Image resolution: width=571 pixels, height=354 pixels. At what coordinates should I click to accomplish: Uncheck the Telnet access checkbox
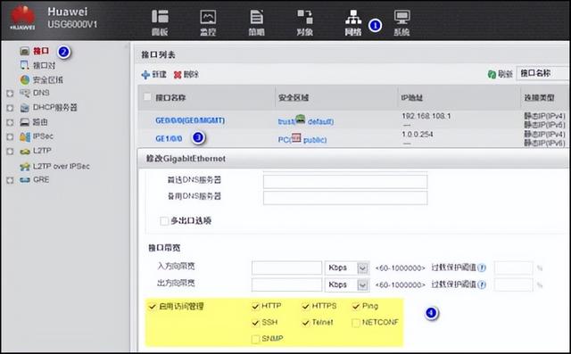point(305,323)
